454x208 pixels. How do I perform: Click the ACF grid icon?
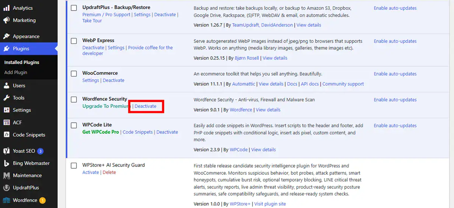coord(6,123)
